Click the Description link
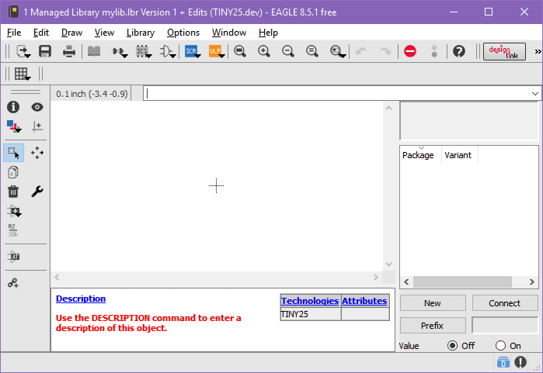The image size is (543, 373). 81,299
